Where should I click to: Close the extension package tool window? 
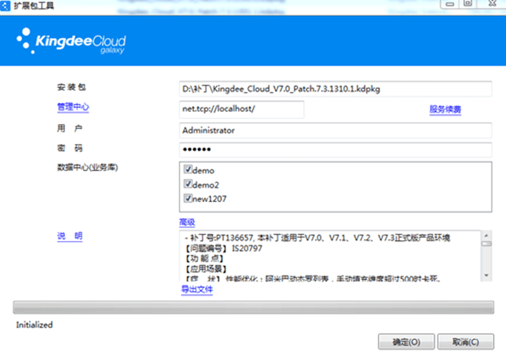pos(491,4)
